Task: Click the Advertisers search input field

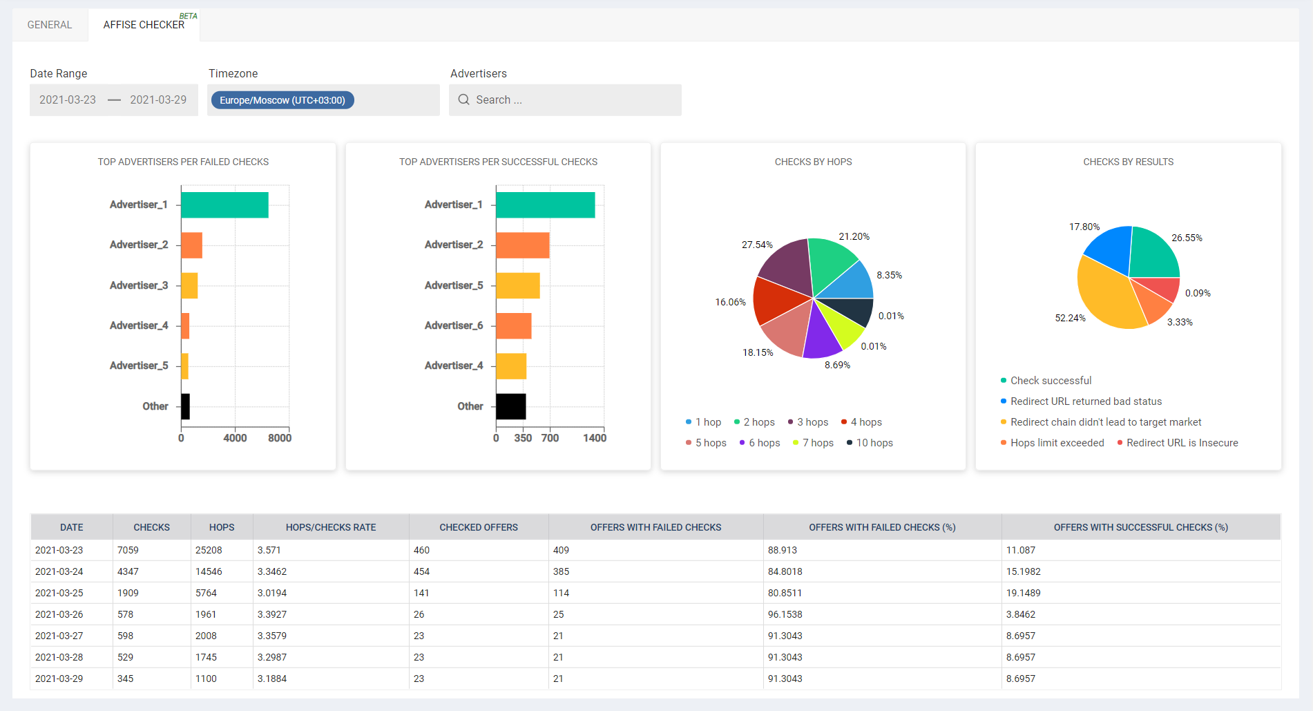Action: pos(573,100)
